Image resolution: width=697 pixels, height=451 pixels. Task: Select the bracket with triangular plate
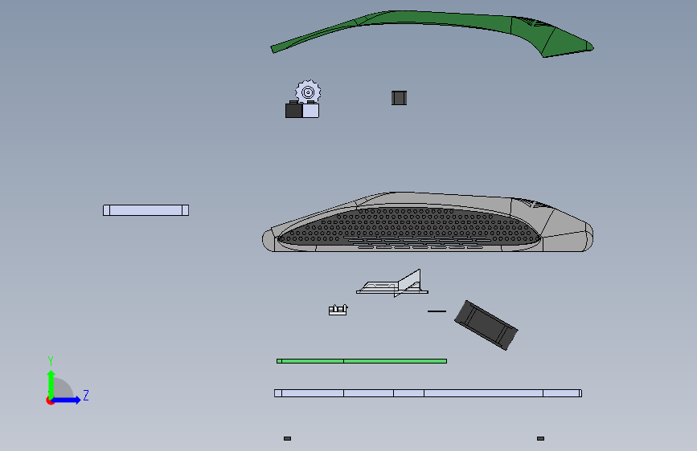pyautogui.click(x=392, y=282)
